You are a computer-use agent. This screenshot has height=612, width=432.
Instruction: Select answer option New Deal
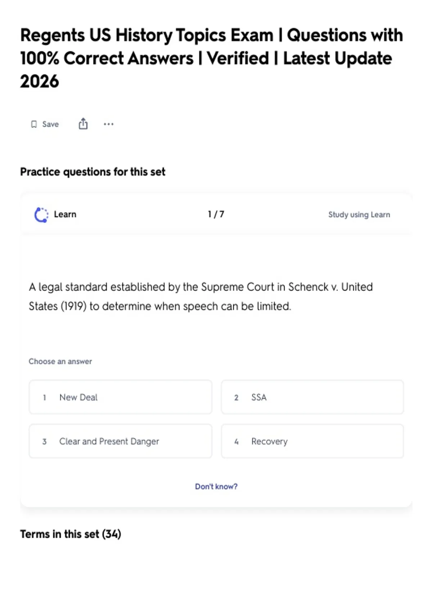120,397
